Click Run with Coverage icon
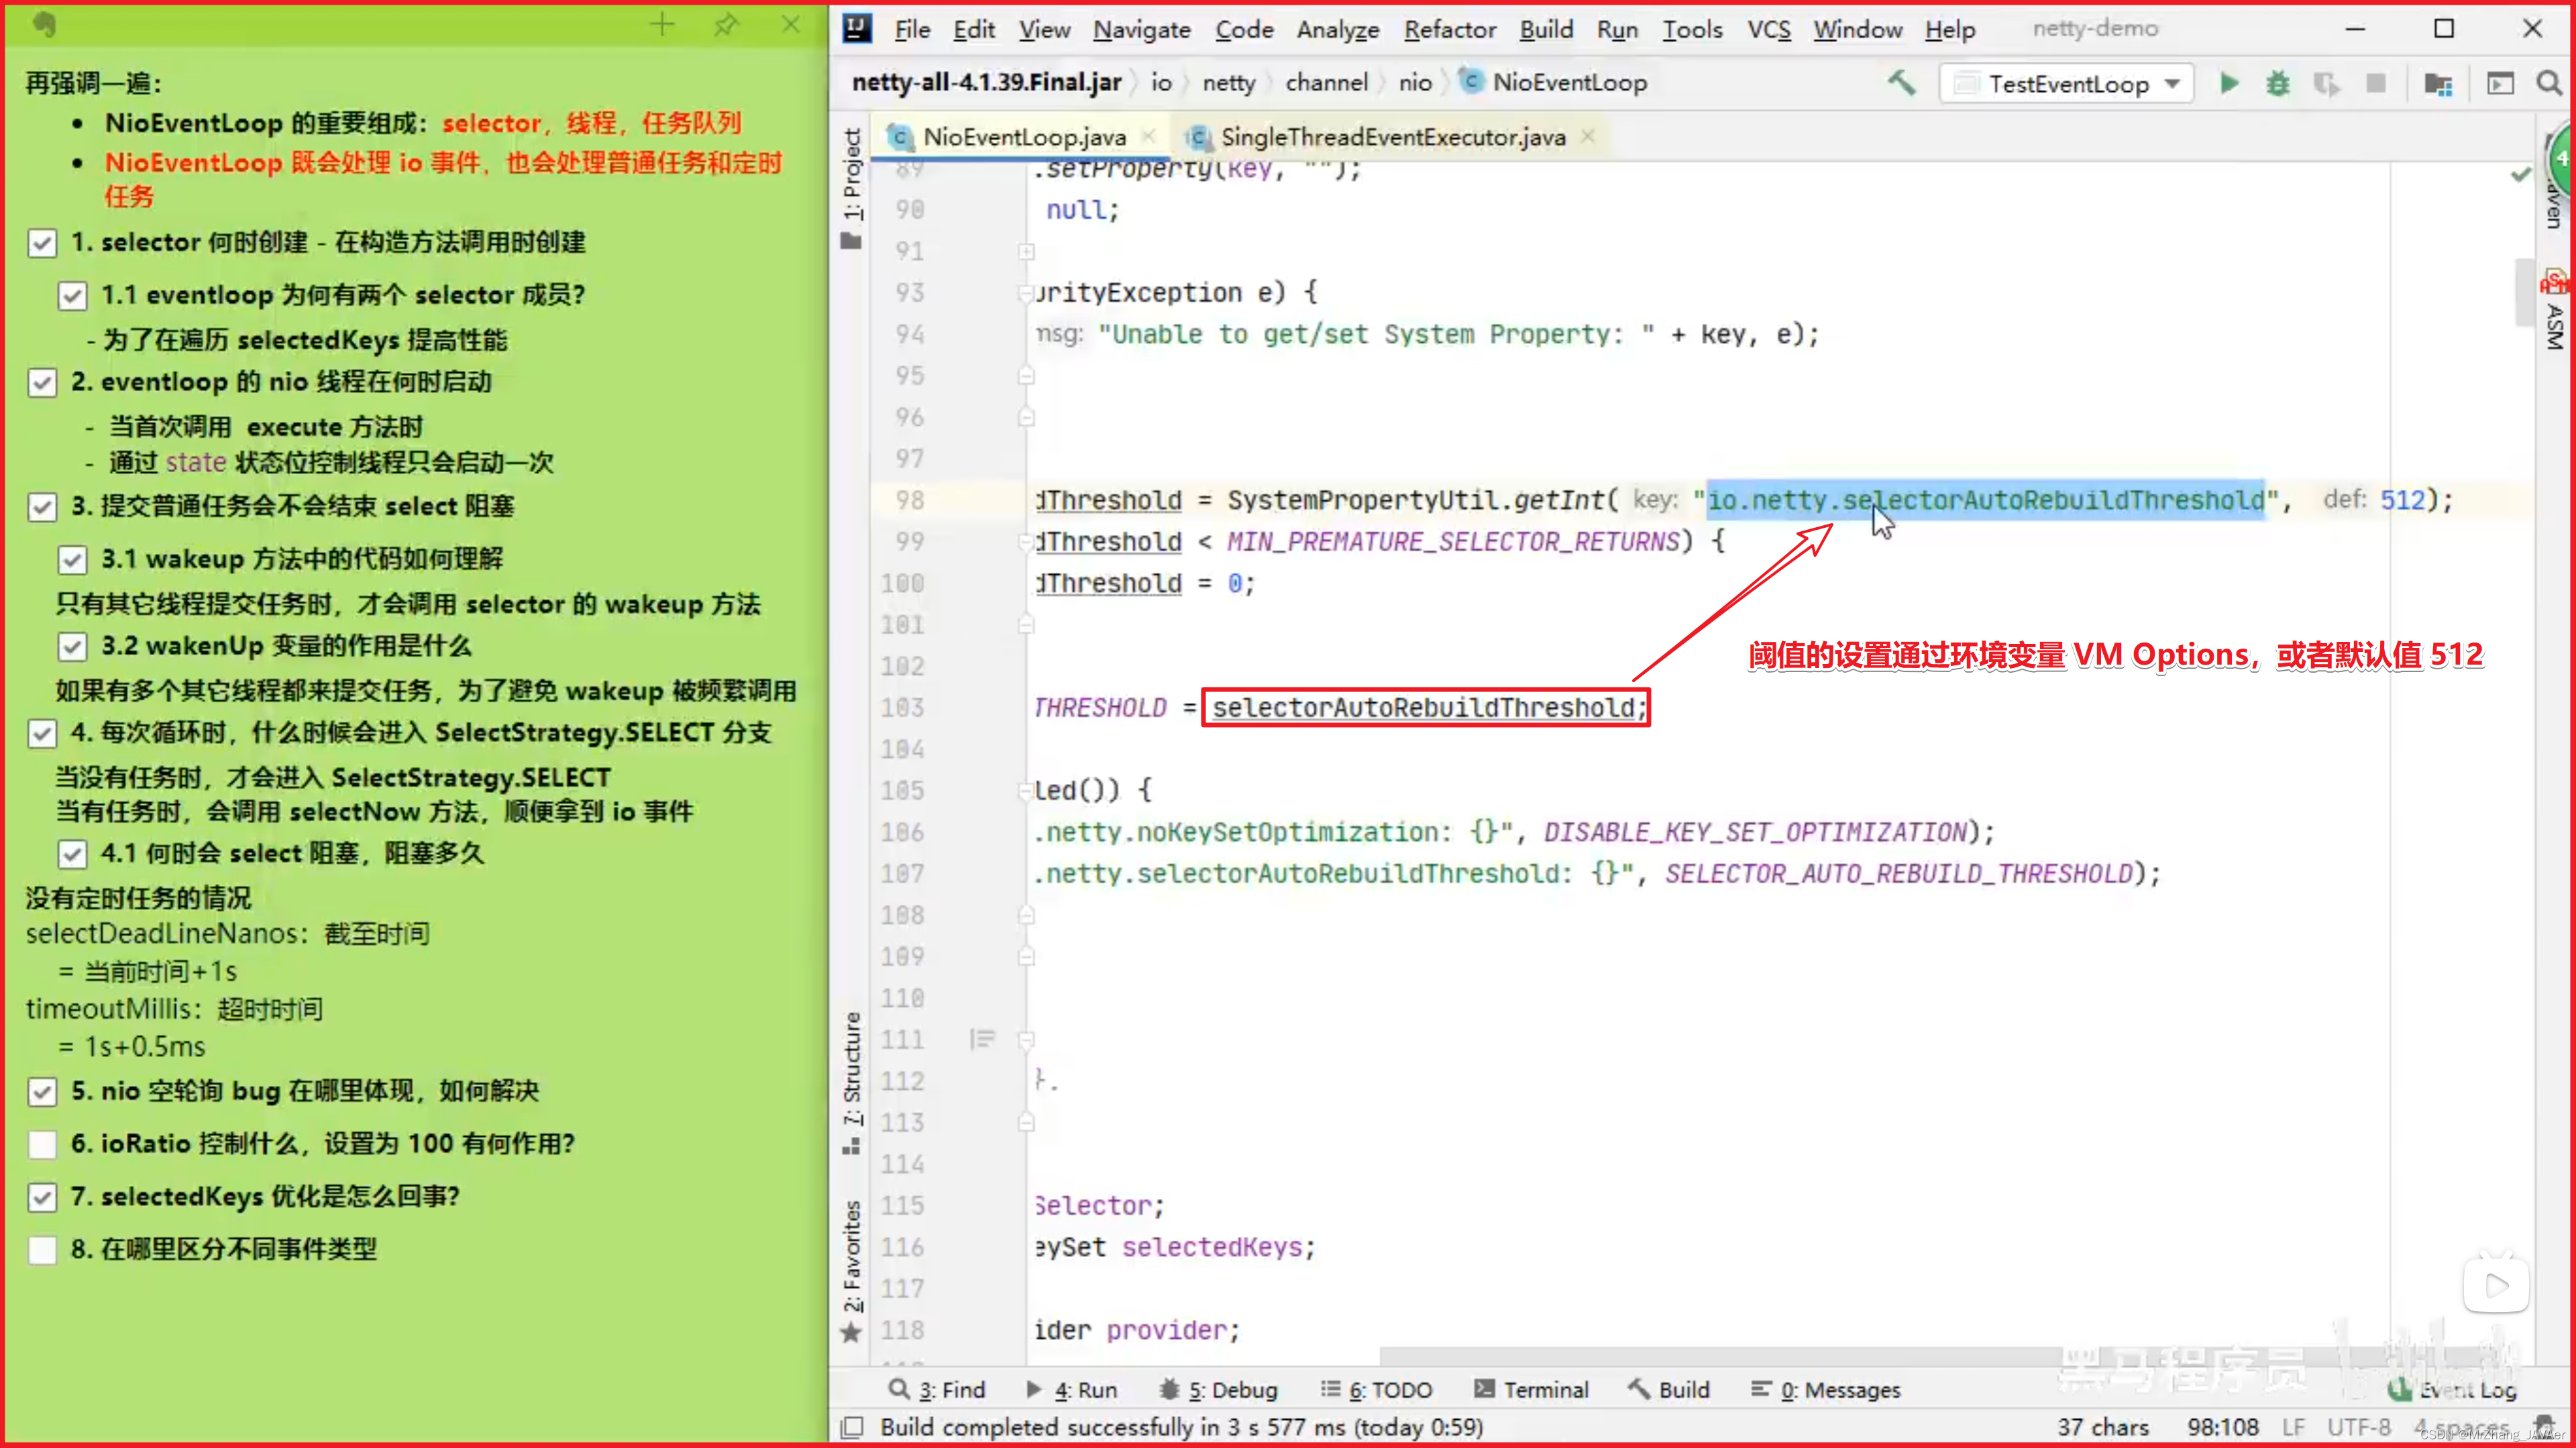This screenshot has height=1448, width=2576. (x=2327, y=83)
